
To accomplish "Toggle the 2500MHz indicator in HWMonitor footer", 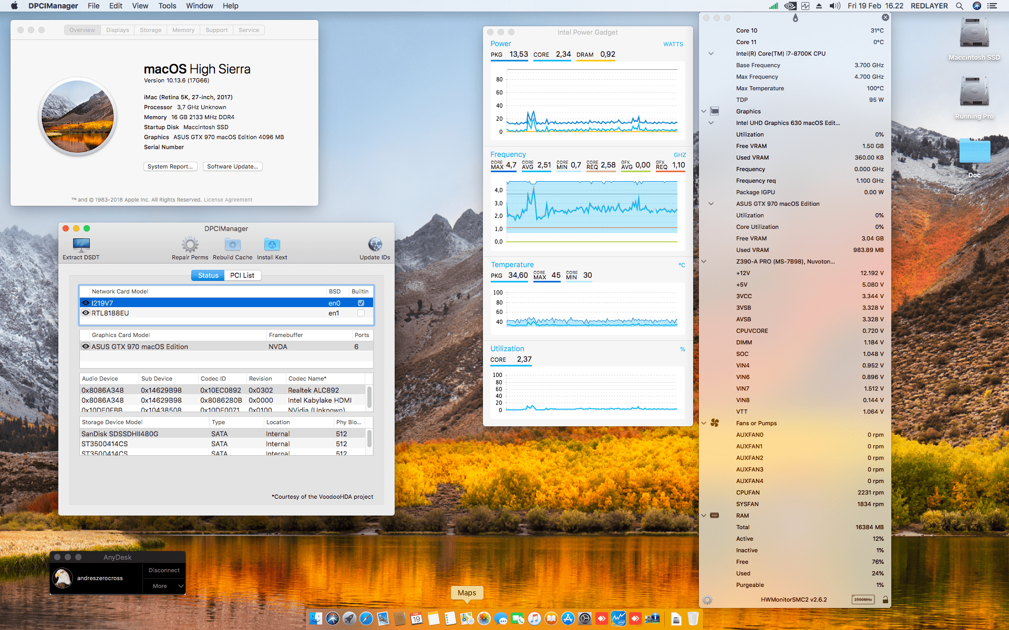I will click(x=863, y=600).
